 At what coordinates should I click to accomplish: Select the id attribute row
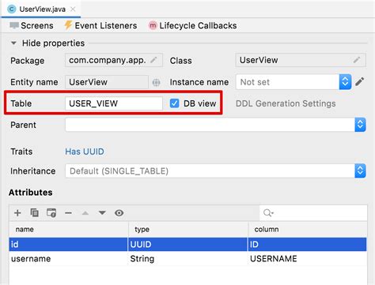(x=187, y=244)
